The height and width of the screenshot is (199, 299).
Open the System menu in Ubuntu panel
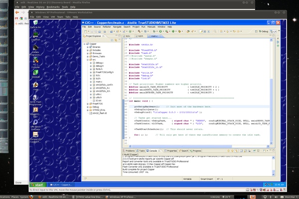tap(24, 197)
